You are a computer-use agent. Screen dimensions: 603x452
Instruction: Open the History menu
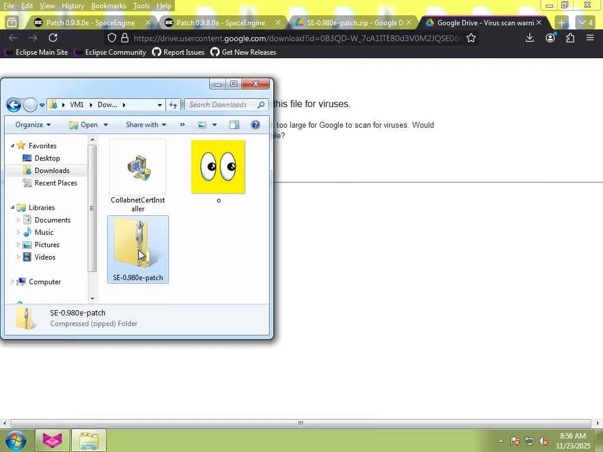click(72, 6)
